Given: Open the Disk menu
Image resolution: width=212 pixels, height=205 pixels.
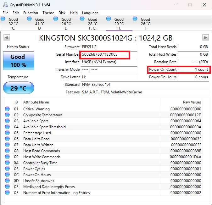Looking at the screenshot, I should [62, 13].
